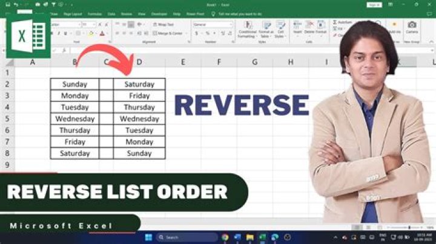Open Formulas tab
Screen dimensions: 436x244
[95, 14]
